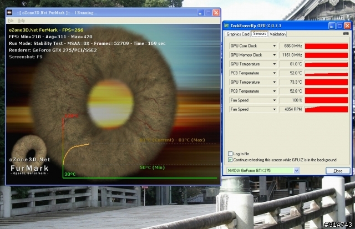Screen dimensions: 355x229
Task: Click the 1161.0 MHz memory clock value
Action: coord(291,55)
